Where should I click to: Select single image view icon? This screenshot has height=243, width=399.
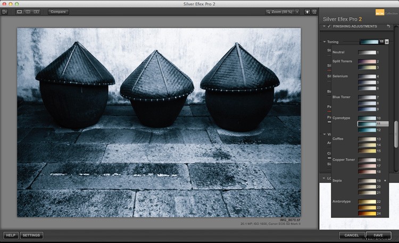click(x=19, y=12)
